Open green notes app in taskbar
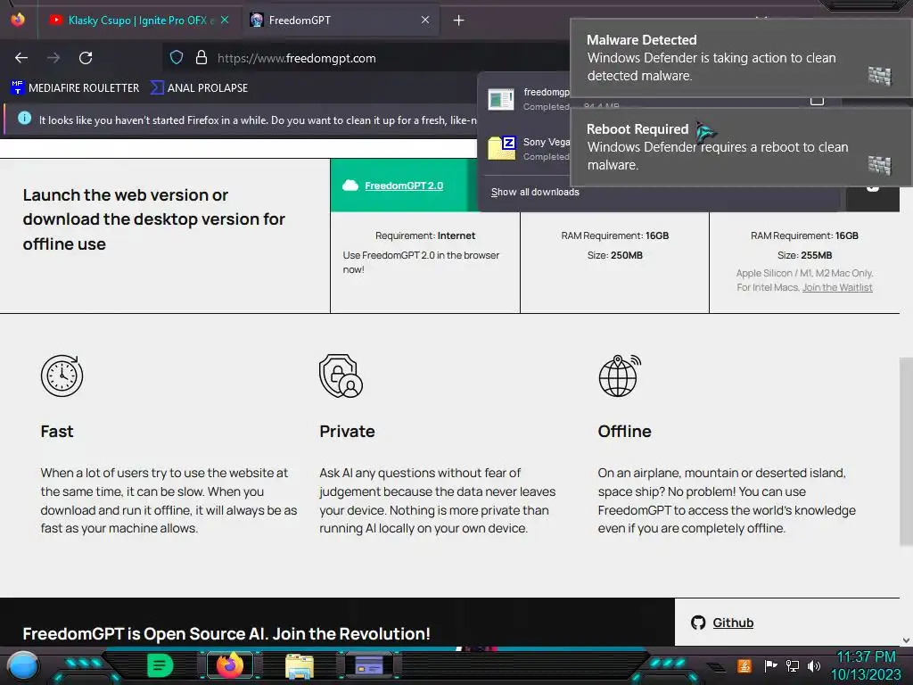 (x=160, y=665)
